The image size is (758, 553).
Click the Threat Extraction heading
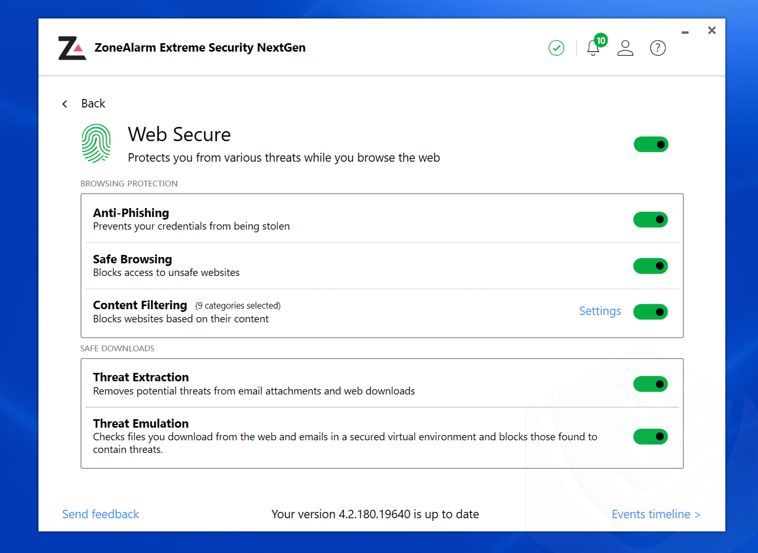pos(141,377)
